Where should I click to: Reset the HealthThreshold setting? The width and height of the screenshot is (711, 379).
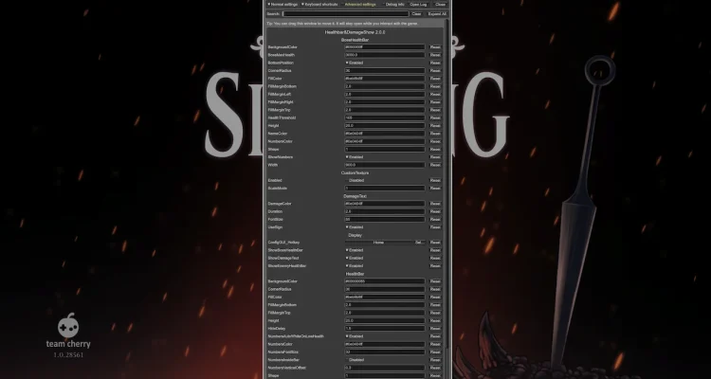[435, 117]
